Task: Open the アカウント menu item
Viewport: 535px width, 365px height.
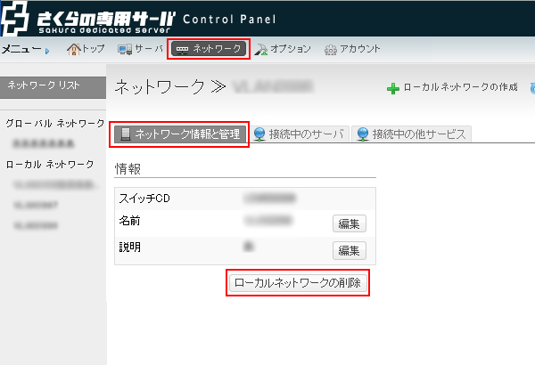Action: click(352, 49)
